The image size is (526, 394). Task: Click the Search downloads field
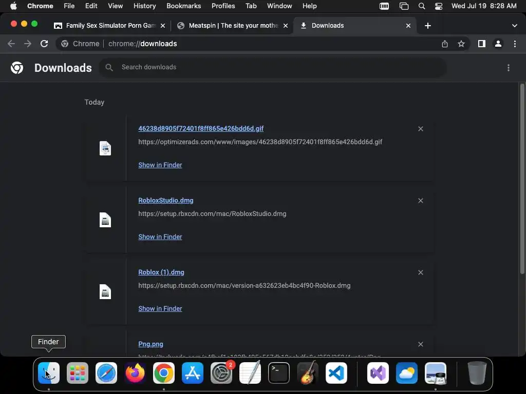pos(273,67)
